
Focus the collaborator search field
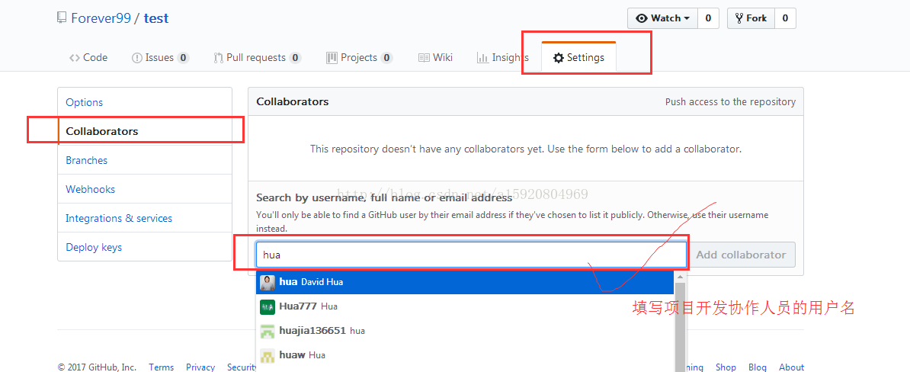[471, 254]
